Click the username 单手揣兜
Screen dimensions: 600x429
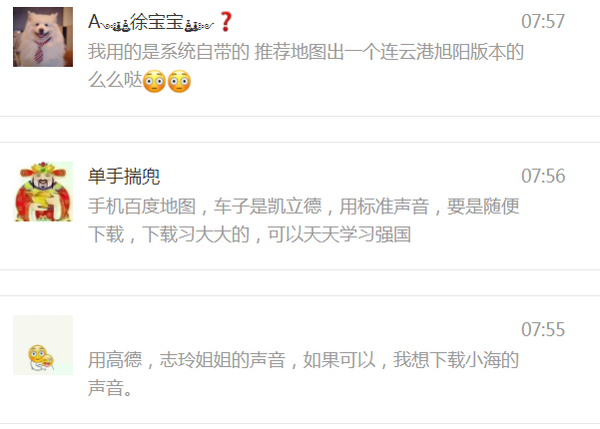click(x=124, y=177)
